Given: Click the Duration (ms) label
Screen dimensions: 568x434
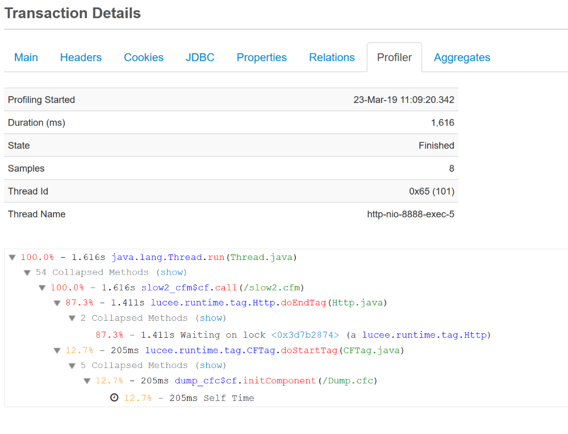Looking at the screenshot, I should 36,123.
